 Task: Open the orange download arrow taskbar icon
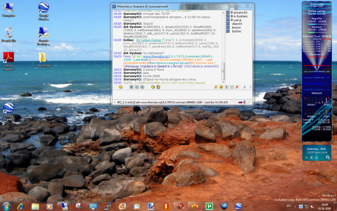tap(166, 206)
